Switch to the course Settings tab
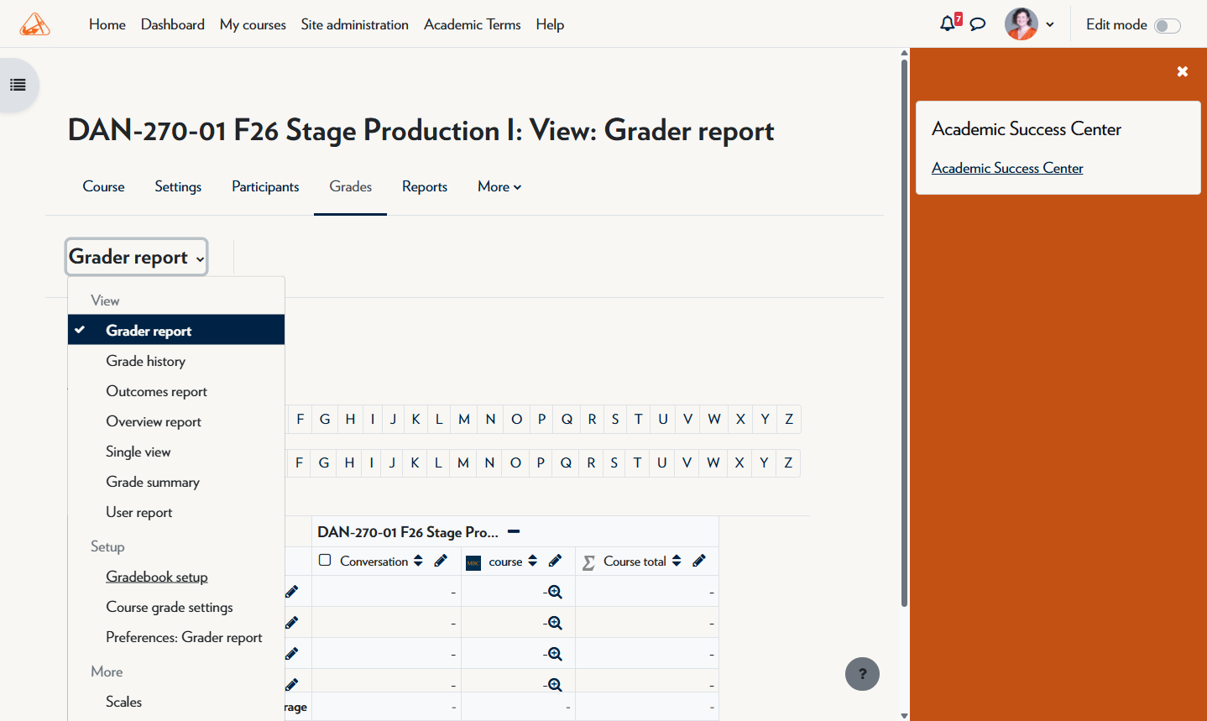Screen dimensions: 1207x721 178,186
